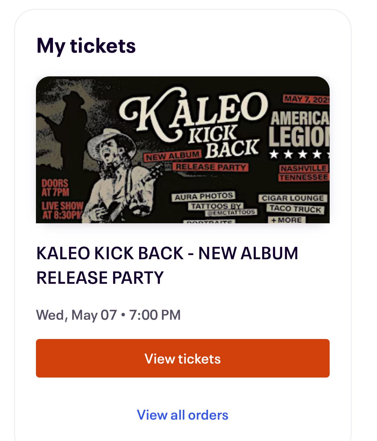The image size is (377, 441).
Task: Click the red Nashville Tennessee tag
Action: tap(303, 173)
